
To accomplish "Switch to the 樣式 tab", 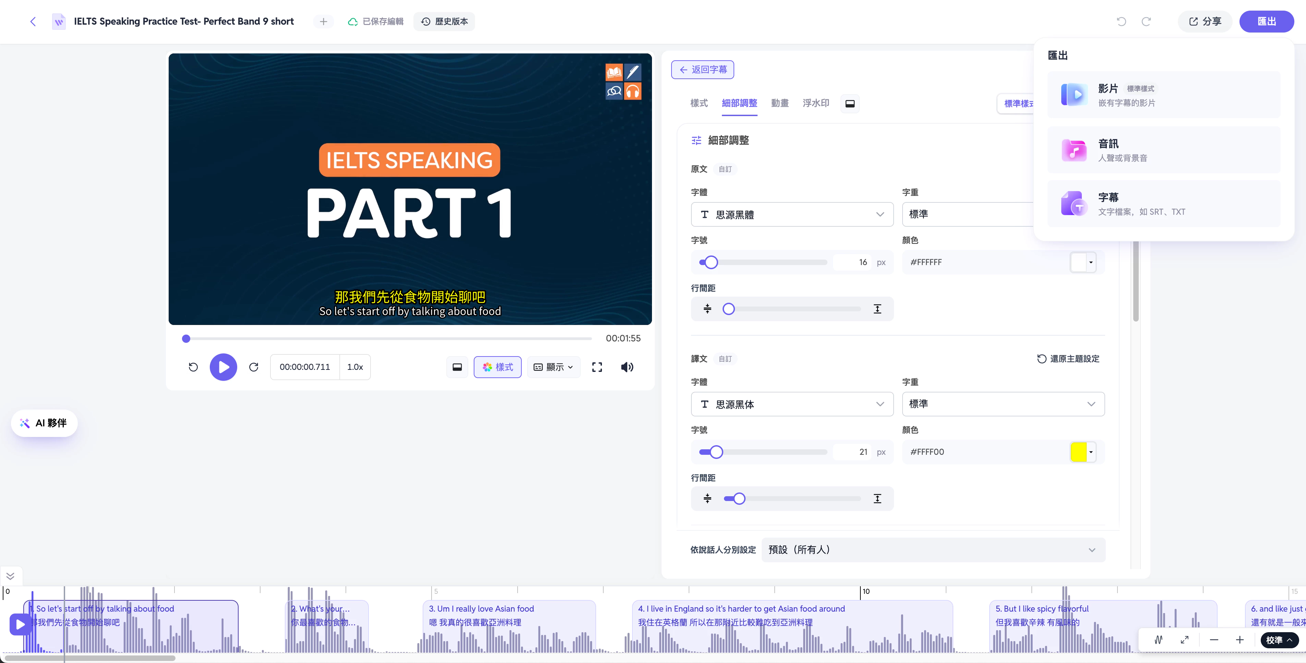I will [699, 103].
